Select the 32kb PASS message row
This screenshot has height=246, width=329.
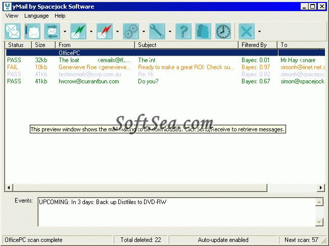click(165, 60)
